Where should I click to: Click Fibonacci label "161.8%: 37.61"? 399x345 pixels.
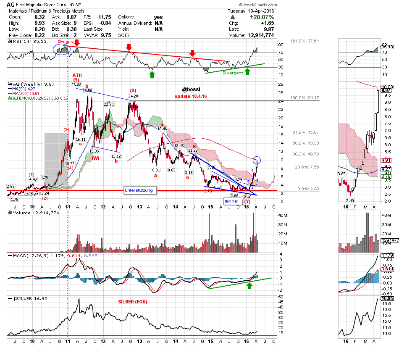point(304,41)
